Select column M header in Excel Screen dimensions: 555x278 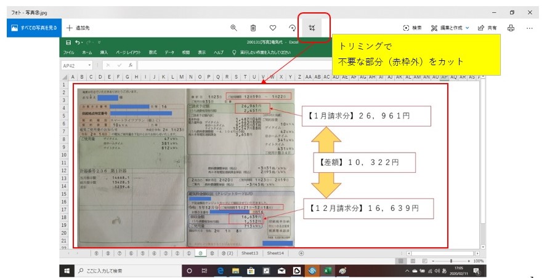coord(182,77)
